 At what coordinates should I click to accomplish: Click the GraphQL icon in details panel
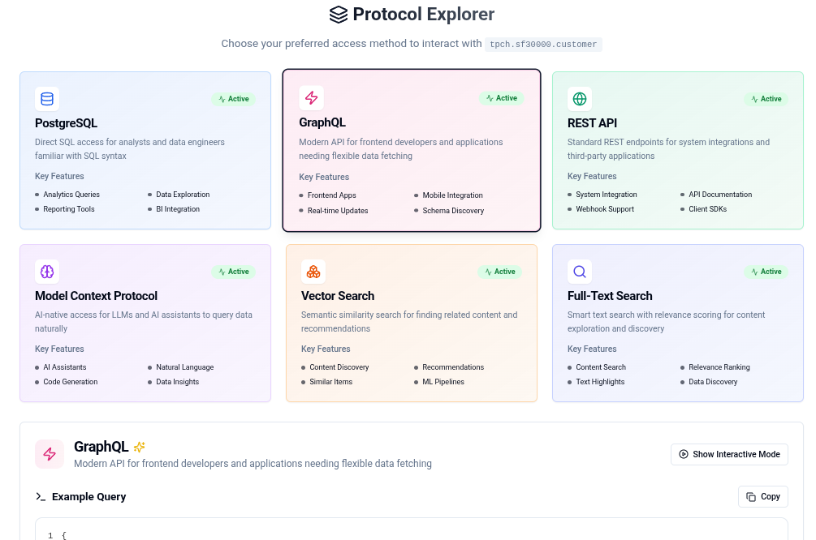coord(50,454)
